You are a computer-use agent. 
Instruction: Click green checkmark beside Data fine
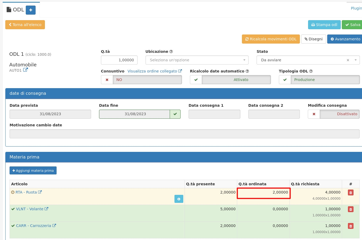pos(175,114)
